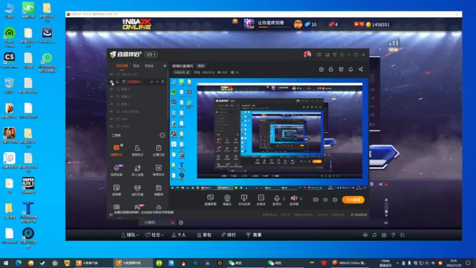Open the notification bell in the room header
Viewport: 476px width, 268px height.
pos(350,69)
